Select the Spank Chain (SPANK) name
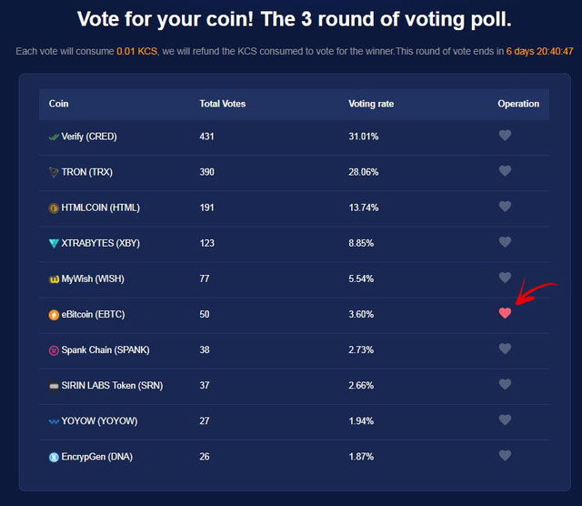This screenshot has width=582, height=506. 105,350
